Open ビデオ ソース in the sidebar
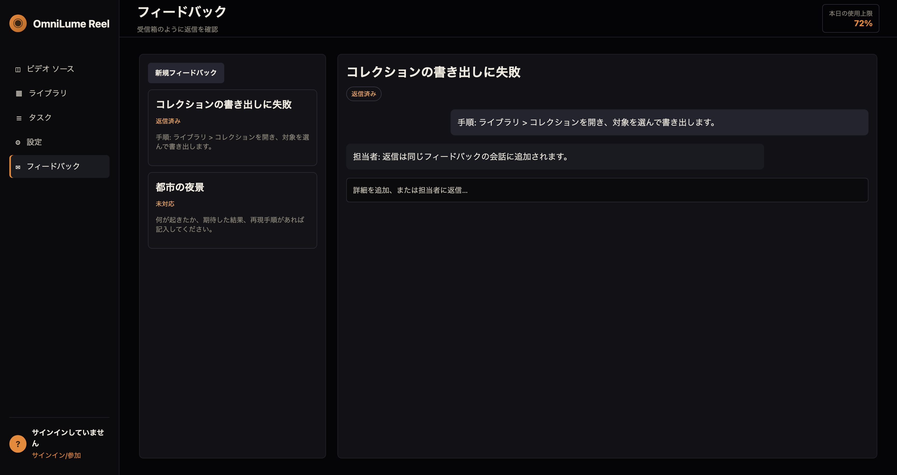The width and height of the screenshot is (897, 475). point(59,69)
